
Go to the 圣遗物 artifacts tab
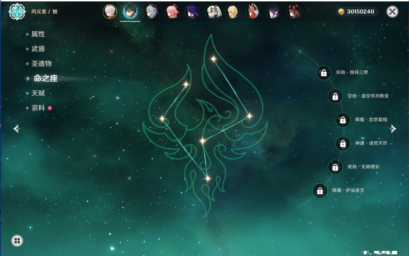pos(41,64)
